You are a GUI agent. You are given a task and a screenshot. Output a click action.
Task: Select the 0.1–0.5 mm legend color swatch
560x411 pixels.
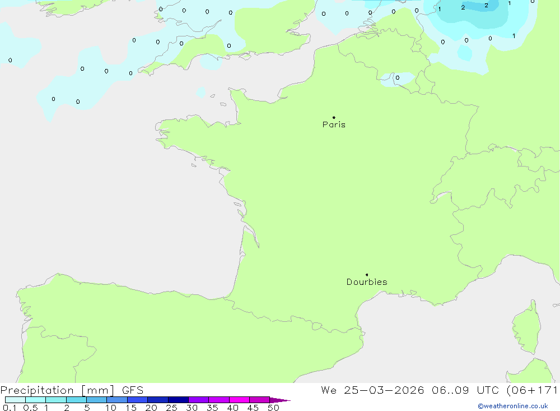(x=15, y=400)
